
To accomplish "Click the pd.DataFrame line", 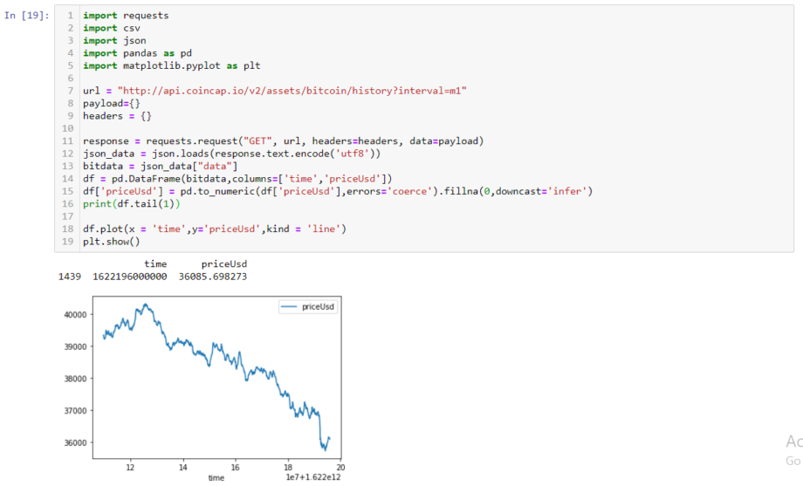I will coord(237,179).
